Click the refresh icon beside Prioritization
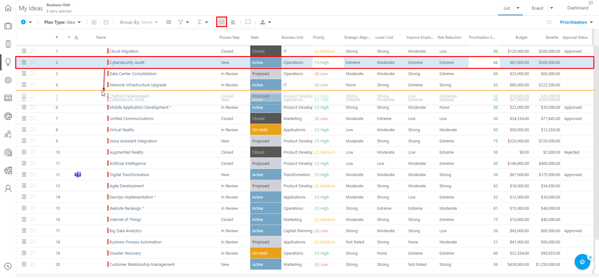 pos(549,22)
